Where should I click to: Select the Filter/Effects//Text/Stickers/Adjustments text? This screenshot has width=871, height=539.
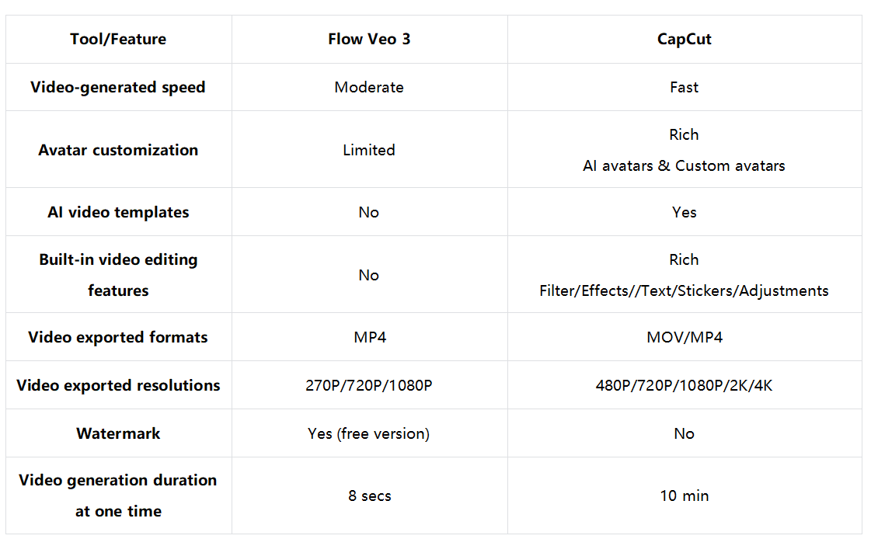pyautogui.click(x=685, y=291)
